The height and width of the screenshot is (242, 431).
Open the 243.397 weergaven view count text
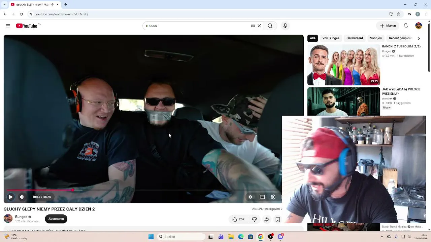(x=266, y=209)
